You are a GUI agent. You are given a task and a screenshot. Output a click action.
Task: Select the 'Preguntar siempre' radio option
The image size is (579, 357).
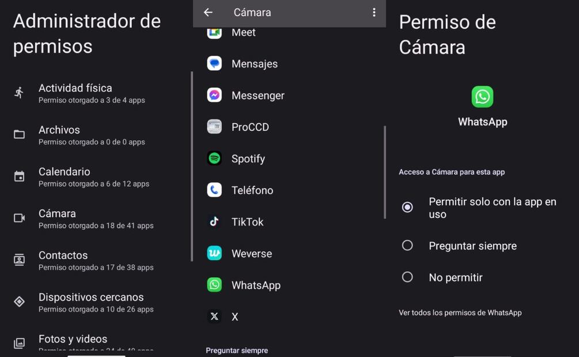click(407, 246)
